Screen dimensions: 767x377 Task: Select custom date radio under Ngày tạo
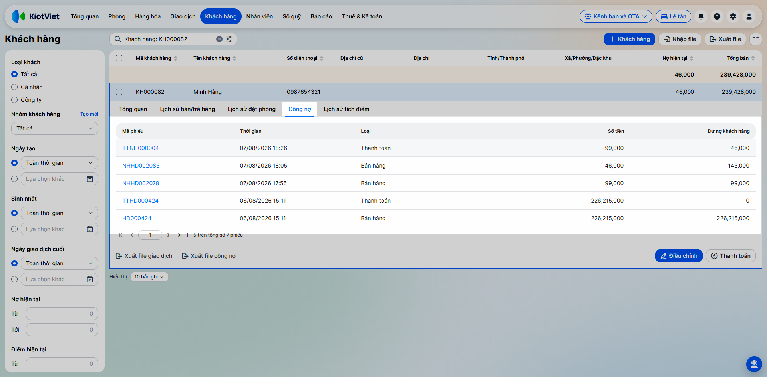coord(14,179)
